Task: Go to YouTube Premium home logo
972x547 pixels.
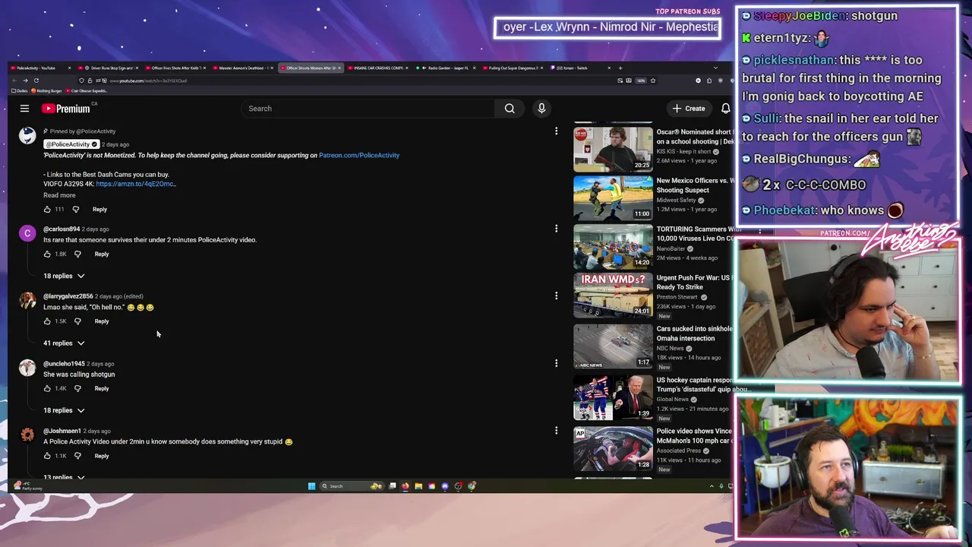Action: (x=66, y=109)
